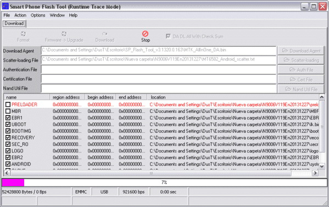Click the location column header
The image size is (329, 207).
pos(233,97)
